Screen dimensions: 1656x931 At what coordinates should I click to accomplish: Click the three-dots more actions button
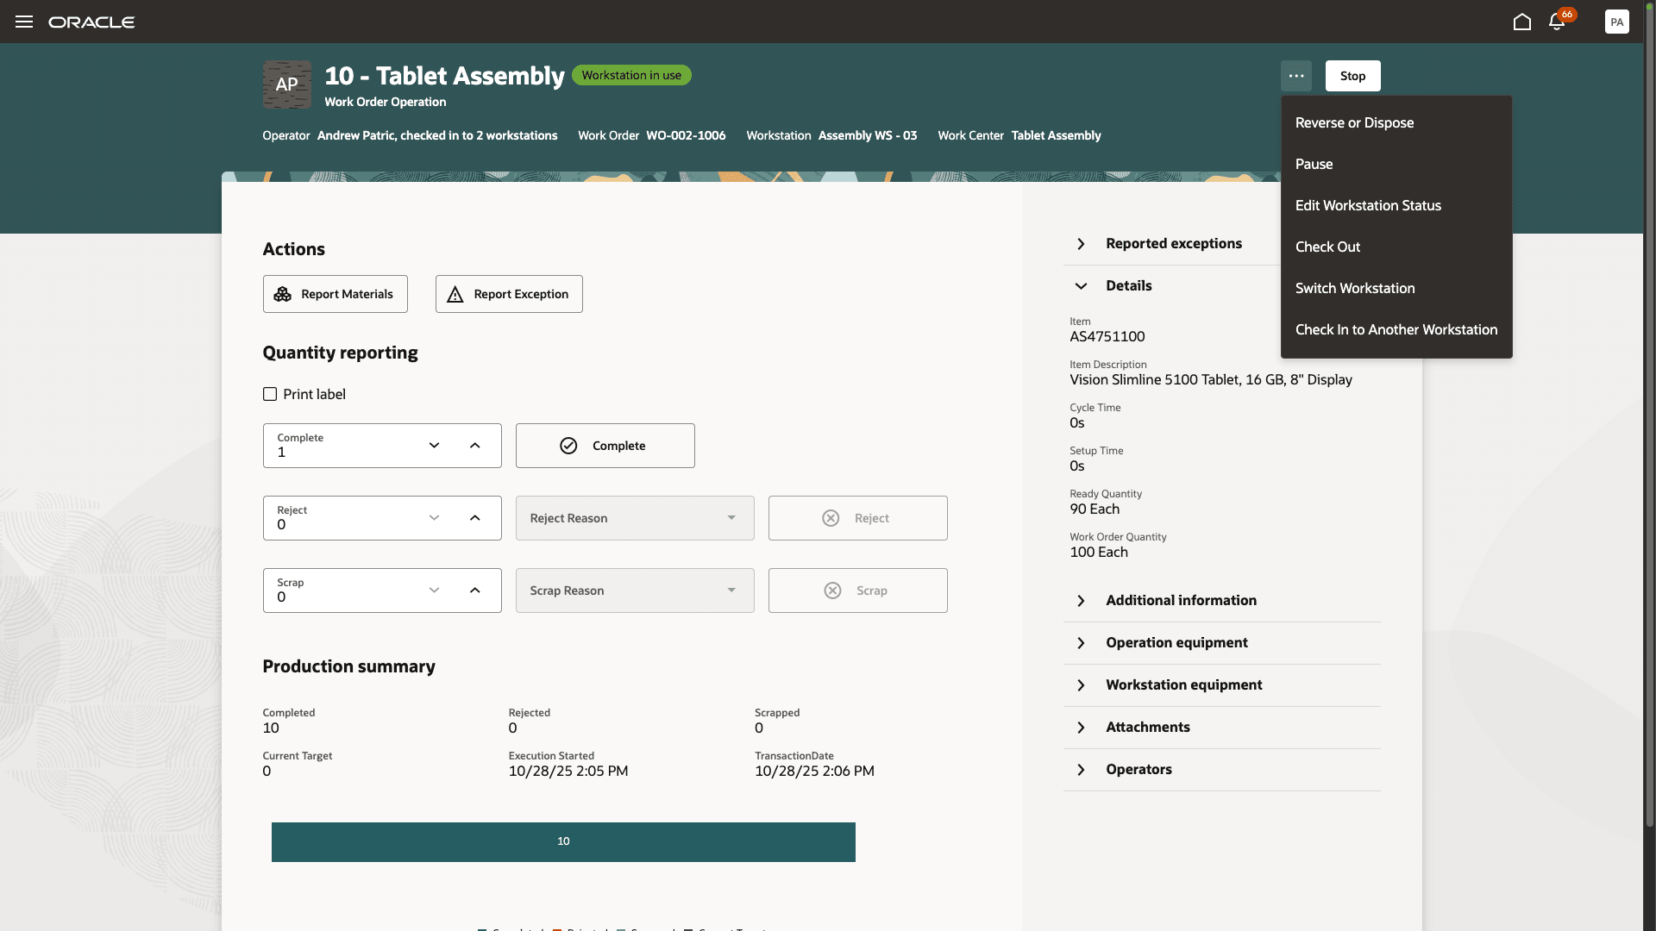click(1295, 76)
